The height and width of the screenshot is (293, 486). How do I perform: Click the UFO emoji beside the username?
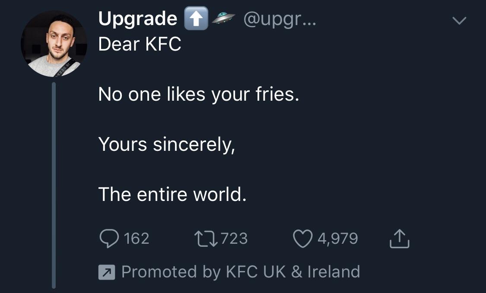pyautogui.click(x=224, y=19)
